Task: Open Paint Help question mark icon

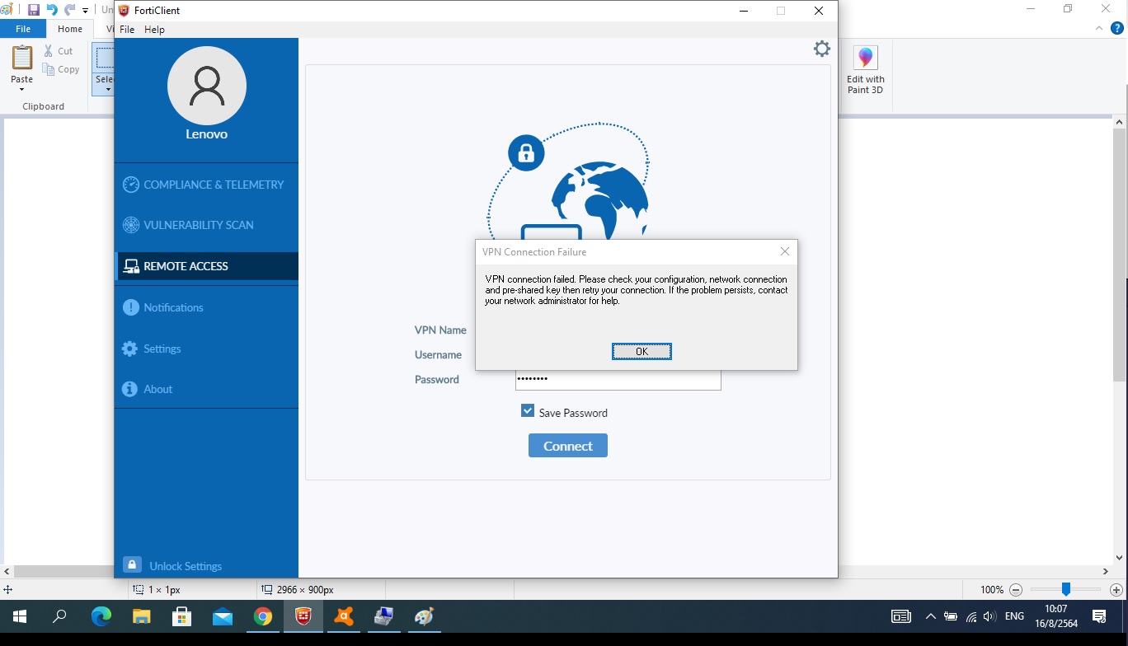Action: 1117,28
